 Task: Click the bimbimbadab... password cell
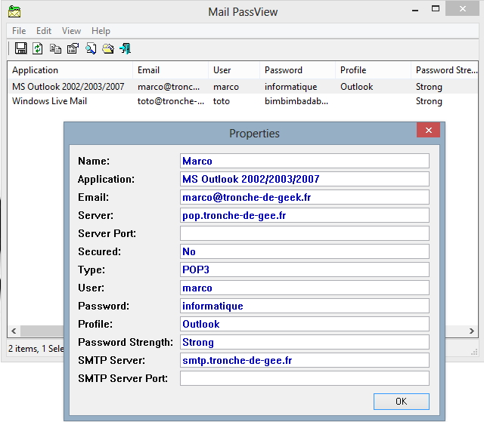[x=296, y=101]
